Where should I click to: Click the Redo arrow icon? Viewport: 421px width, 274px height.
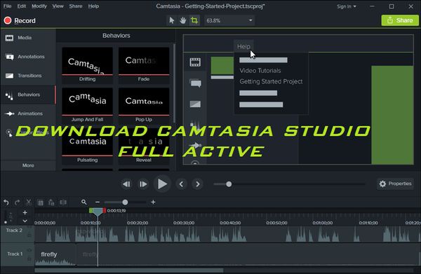(x=18, y=203)
